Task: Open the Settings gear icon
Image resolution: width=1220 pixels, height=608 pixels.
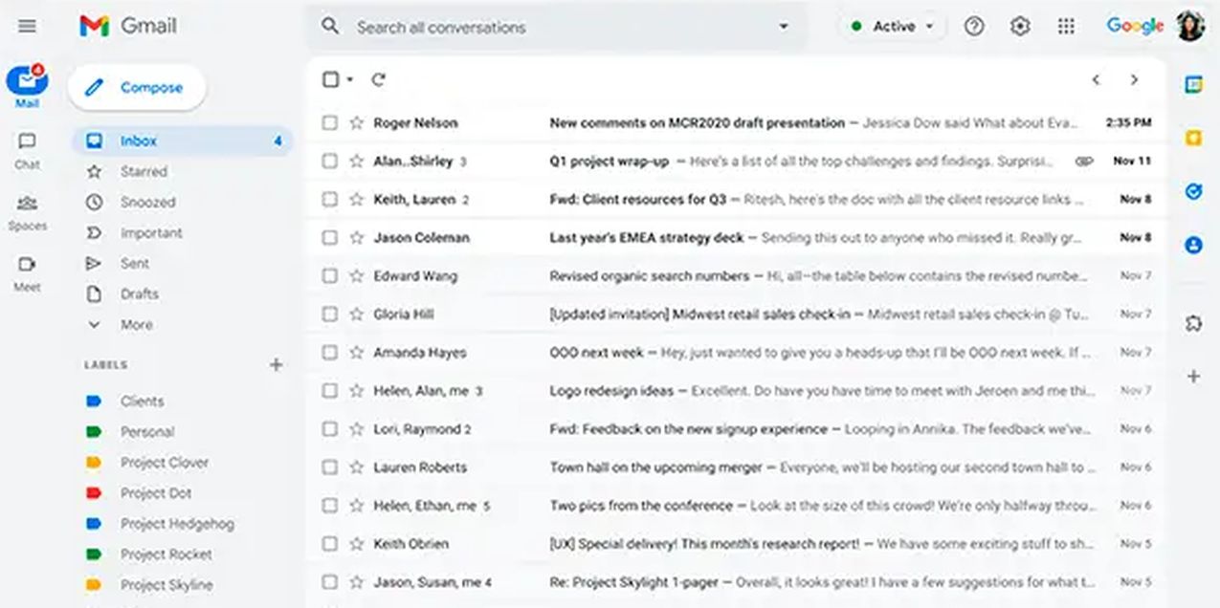Action: (1020, 27)
